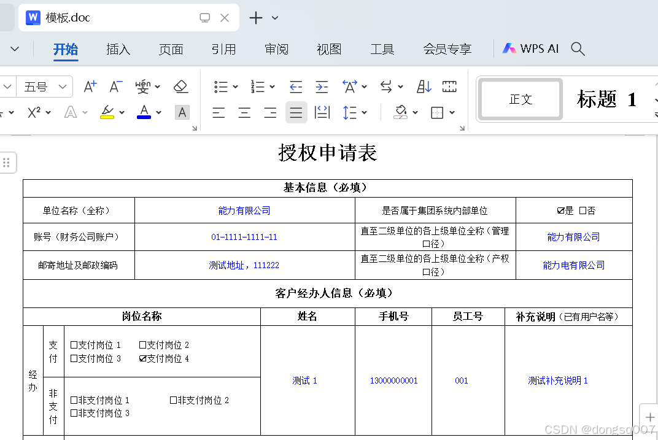Apply the 正文 style

(x=521, y=99)
